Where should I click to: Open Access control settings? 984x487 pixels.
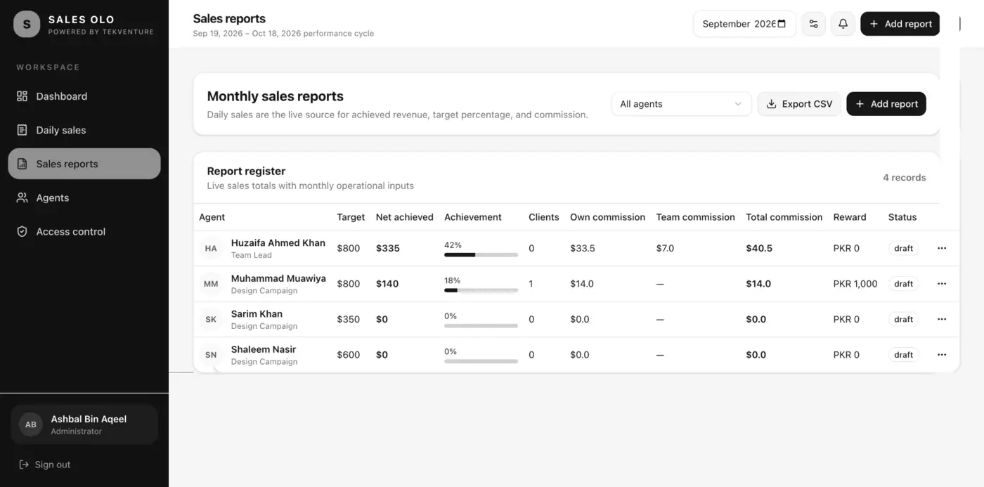(84, 231)
